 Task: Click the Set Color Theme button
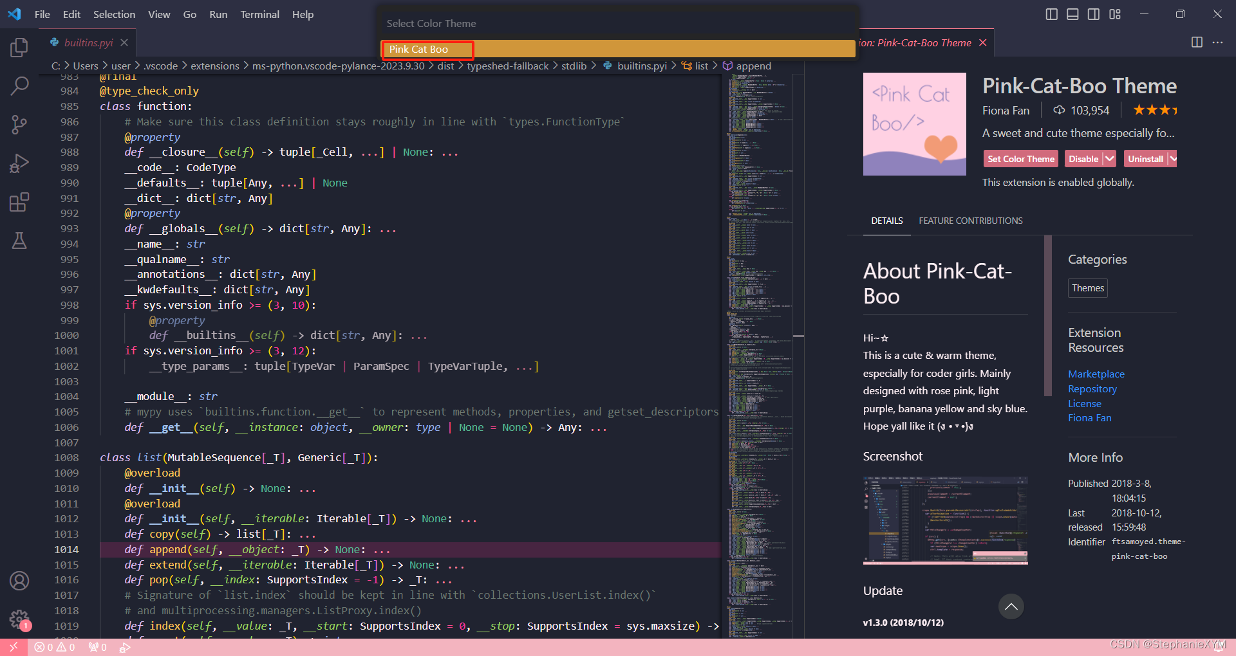point(1021,159)
